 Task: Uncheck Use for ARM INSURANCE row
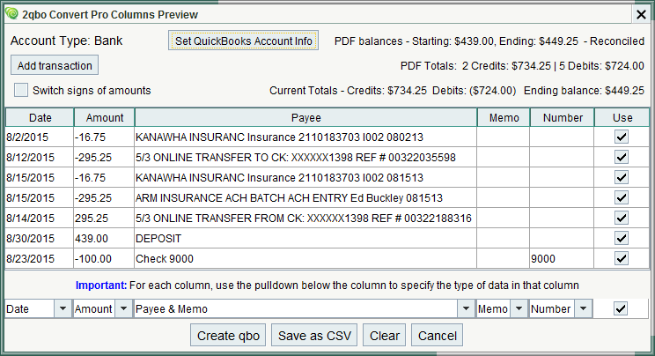(622, 197)
